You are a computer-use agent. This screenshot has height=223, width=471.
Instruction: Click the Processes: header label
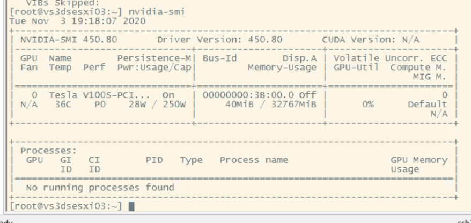click(49, 151)
